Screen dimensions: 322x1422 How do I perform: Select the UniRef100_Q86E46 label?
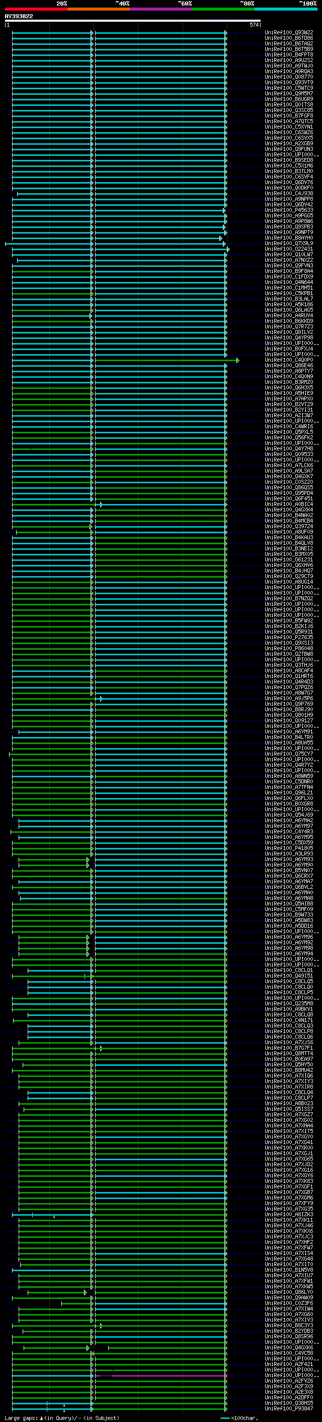pyautogui.click(x=289, y=365)
